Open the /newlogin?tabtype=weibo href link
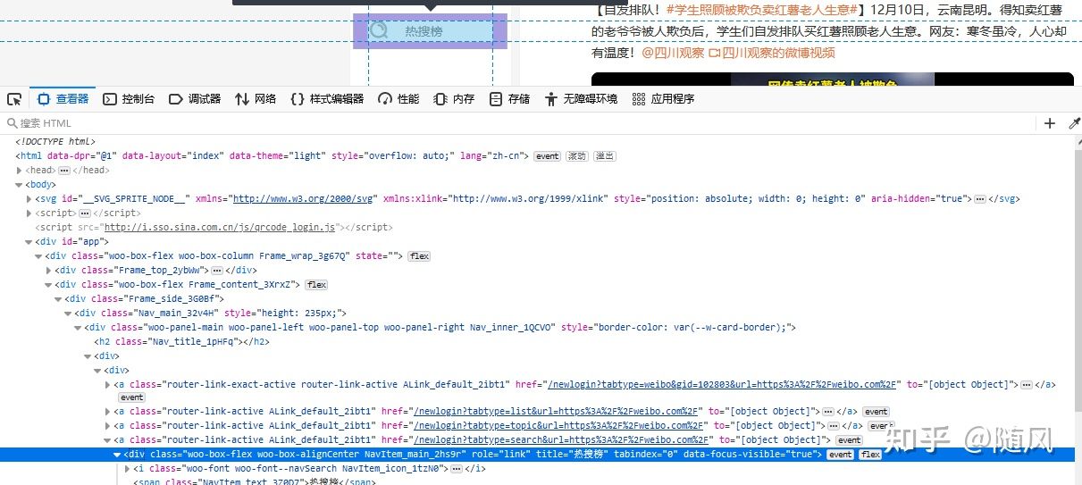 [x=722, y=385]
